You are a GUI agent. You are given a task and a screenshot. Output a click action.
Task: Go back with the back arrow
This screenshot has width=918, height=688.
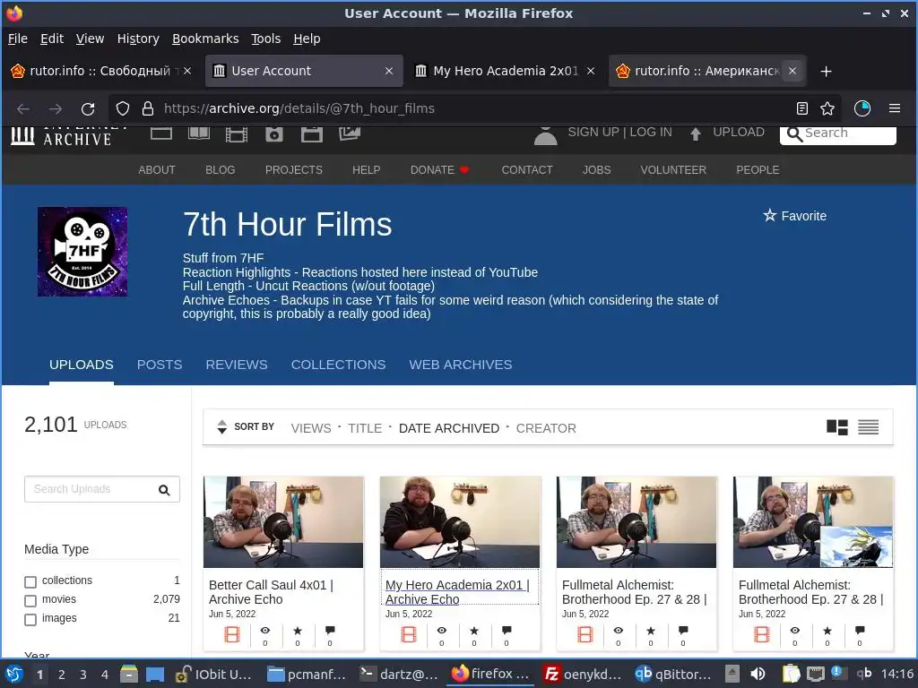click(23, 108)
